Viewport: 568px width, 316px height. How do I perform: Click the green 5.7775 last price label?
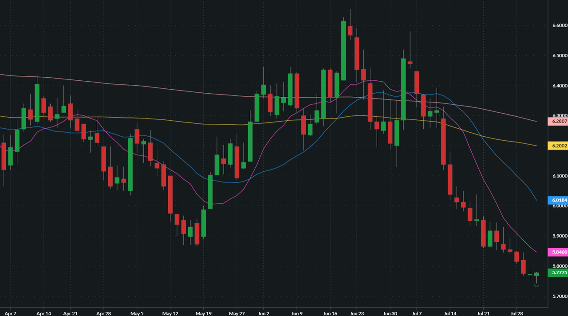click(x=558, y=273)
